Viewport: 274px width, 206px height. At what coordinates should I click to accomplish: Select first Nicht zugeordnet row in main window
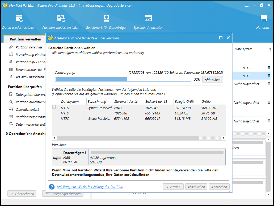(251, 84)
